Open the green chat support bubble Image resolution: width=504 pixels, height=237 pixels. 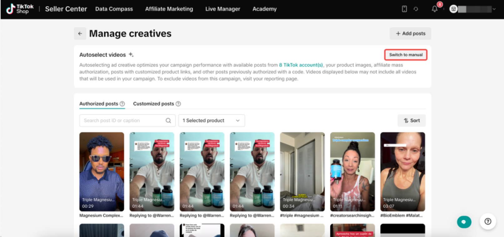(464, 222)
